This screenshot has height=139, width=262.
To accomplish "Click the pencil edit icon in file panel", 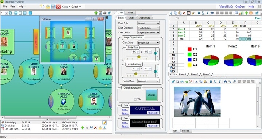I will [x=105, y=123].
